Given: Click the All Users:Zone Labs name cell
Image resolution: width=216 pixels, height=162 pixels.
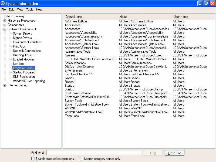Looking at the screenshot, I should coord(131,116).
